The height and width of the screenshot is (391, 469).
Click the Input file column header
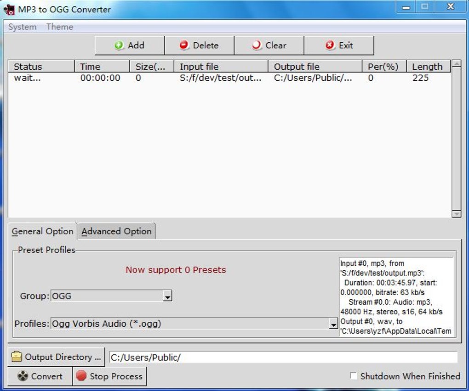[221, 66]
